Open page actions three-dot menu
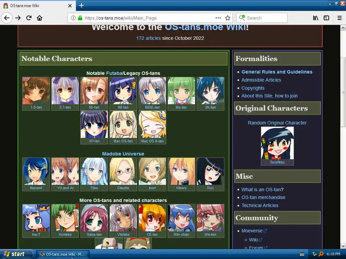346x259 pixels. coord(218,18)
